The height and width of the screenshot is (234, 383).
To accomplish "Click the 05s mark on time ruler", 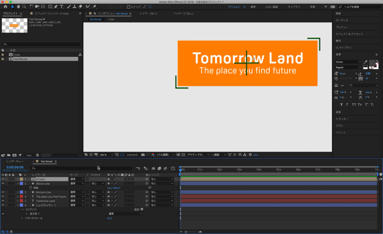I will [x=278, y=169].
